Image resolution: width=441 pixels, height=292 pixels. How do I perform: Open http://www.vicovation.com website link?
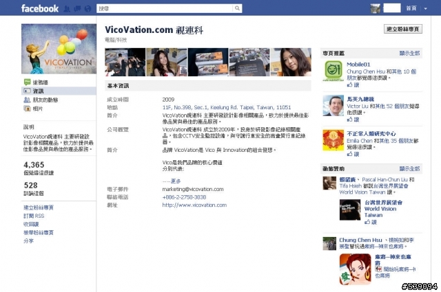click(x=194, y=205)
